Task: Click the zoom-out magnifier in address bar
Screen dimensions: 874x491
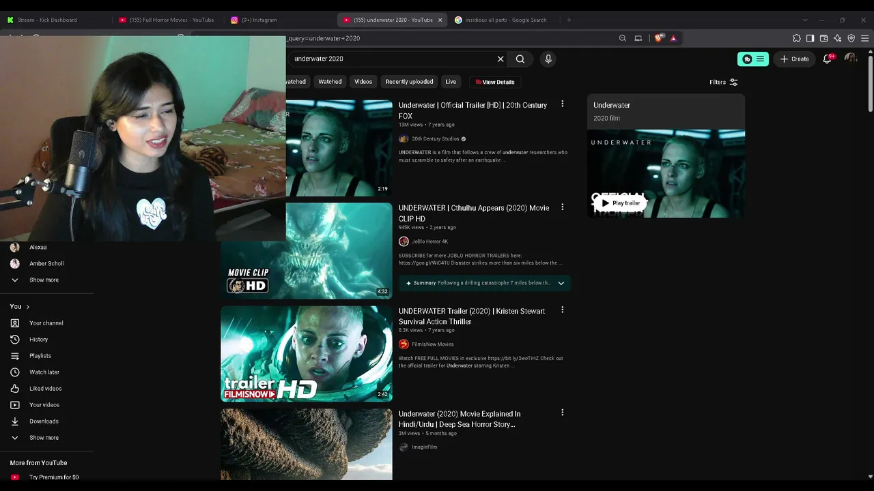Action: (623, 38)
